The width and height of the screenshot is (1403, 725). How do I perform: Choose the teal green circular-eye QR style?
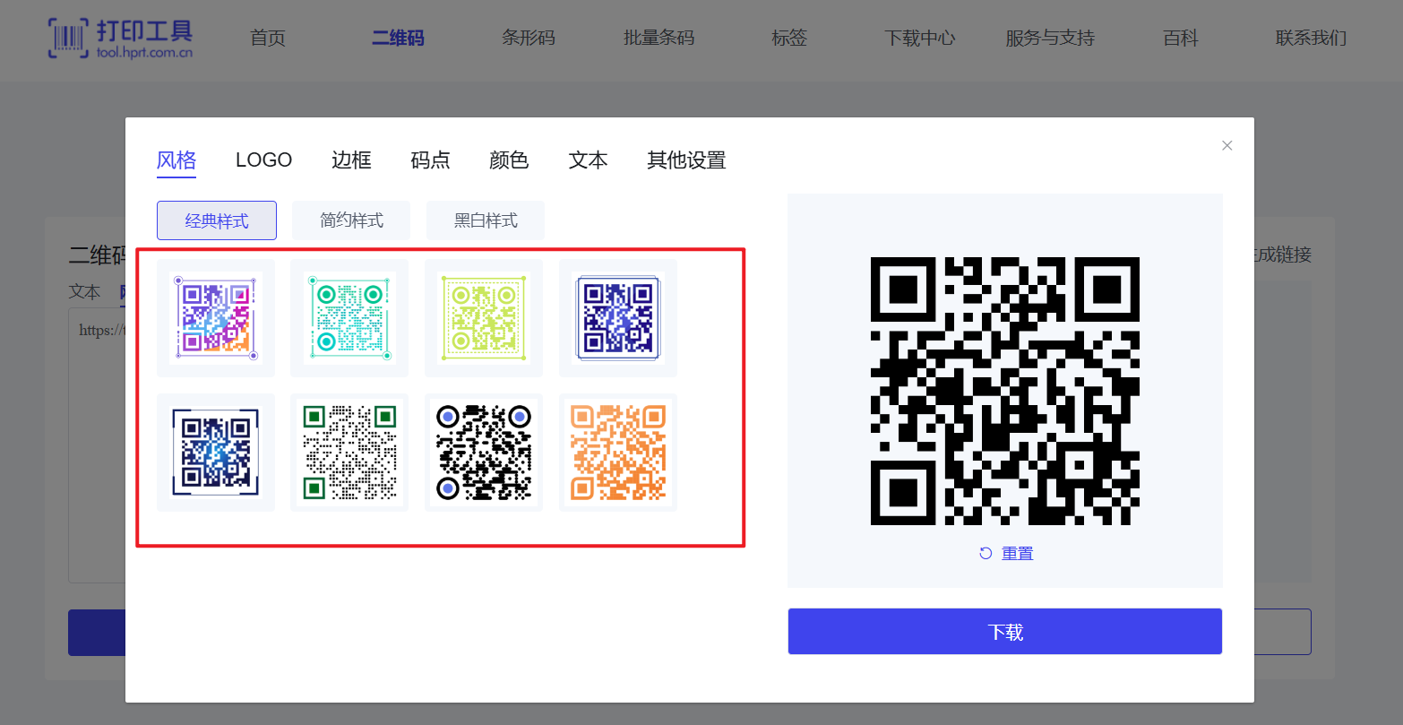tap(349, 318)
